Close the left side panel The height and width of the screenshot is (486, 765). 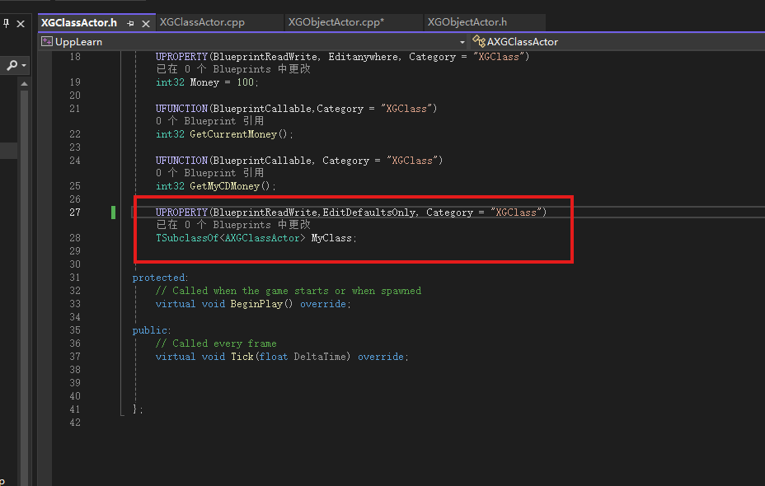21,23
